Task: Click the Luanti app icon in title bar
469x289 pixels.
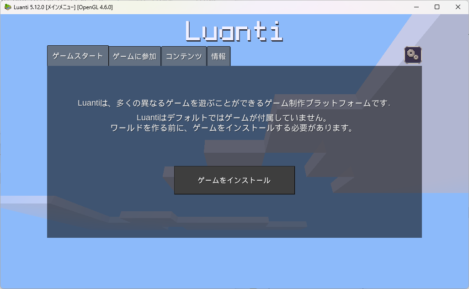Action: (x=8, y=7)
